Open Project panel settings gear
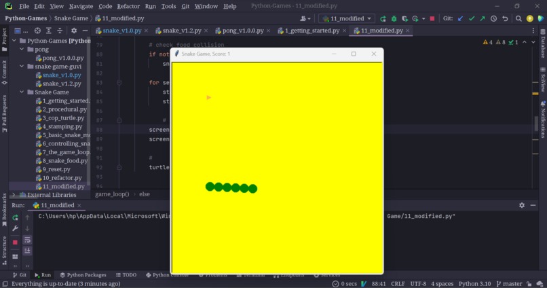 click(x=74, y=31)
